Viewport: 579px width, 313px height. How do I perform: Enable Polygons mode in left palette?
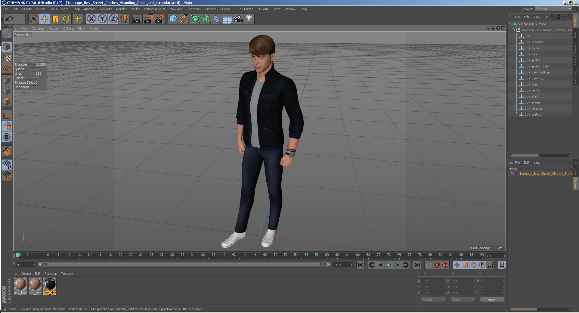click(7, 101)
